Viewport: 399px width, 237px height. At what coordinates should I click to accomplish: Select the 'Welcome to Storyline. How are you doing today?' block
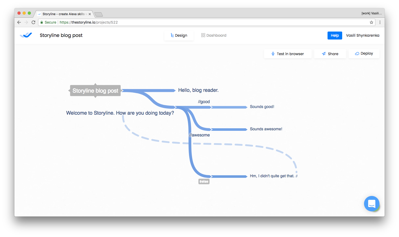(120, 113)
